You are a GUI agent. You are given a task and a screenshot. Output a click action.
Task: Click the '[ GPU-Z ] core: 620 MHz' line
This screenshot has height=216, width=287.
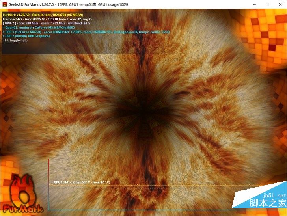[x=46, y=23]
